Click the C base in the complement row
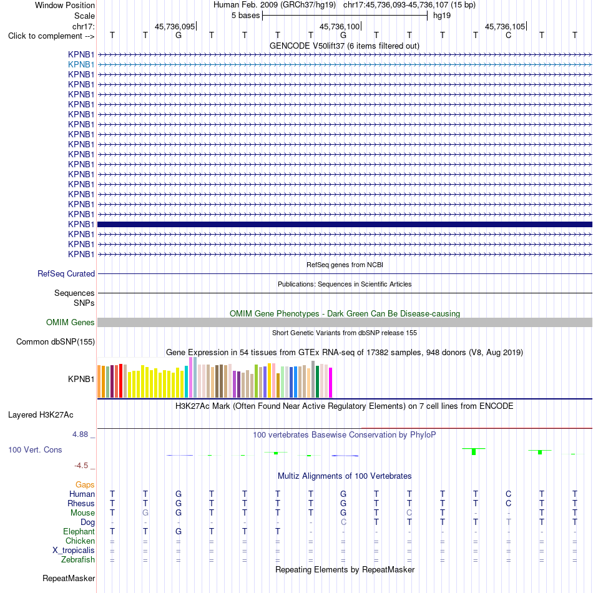Image resolution: width=593 pixels, height=593 pixels. pyautogui.click(x=508, y=35)
